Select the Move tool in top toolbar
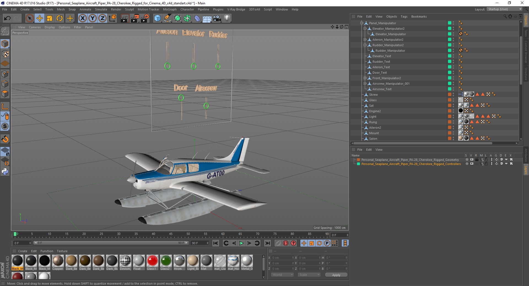Viewport: 529px width, 286px height. click(39, 18)
